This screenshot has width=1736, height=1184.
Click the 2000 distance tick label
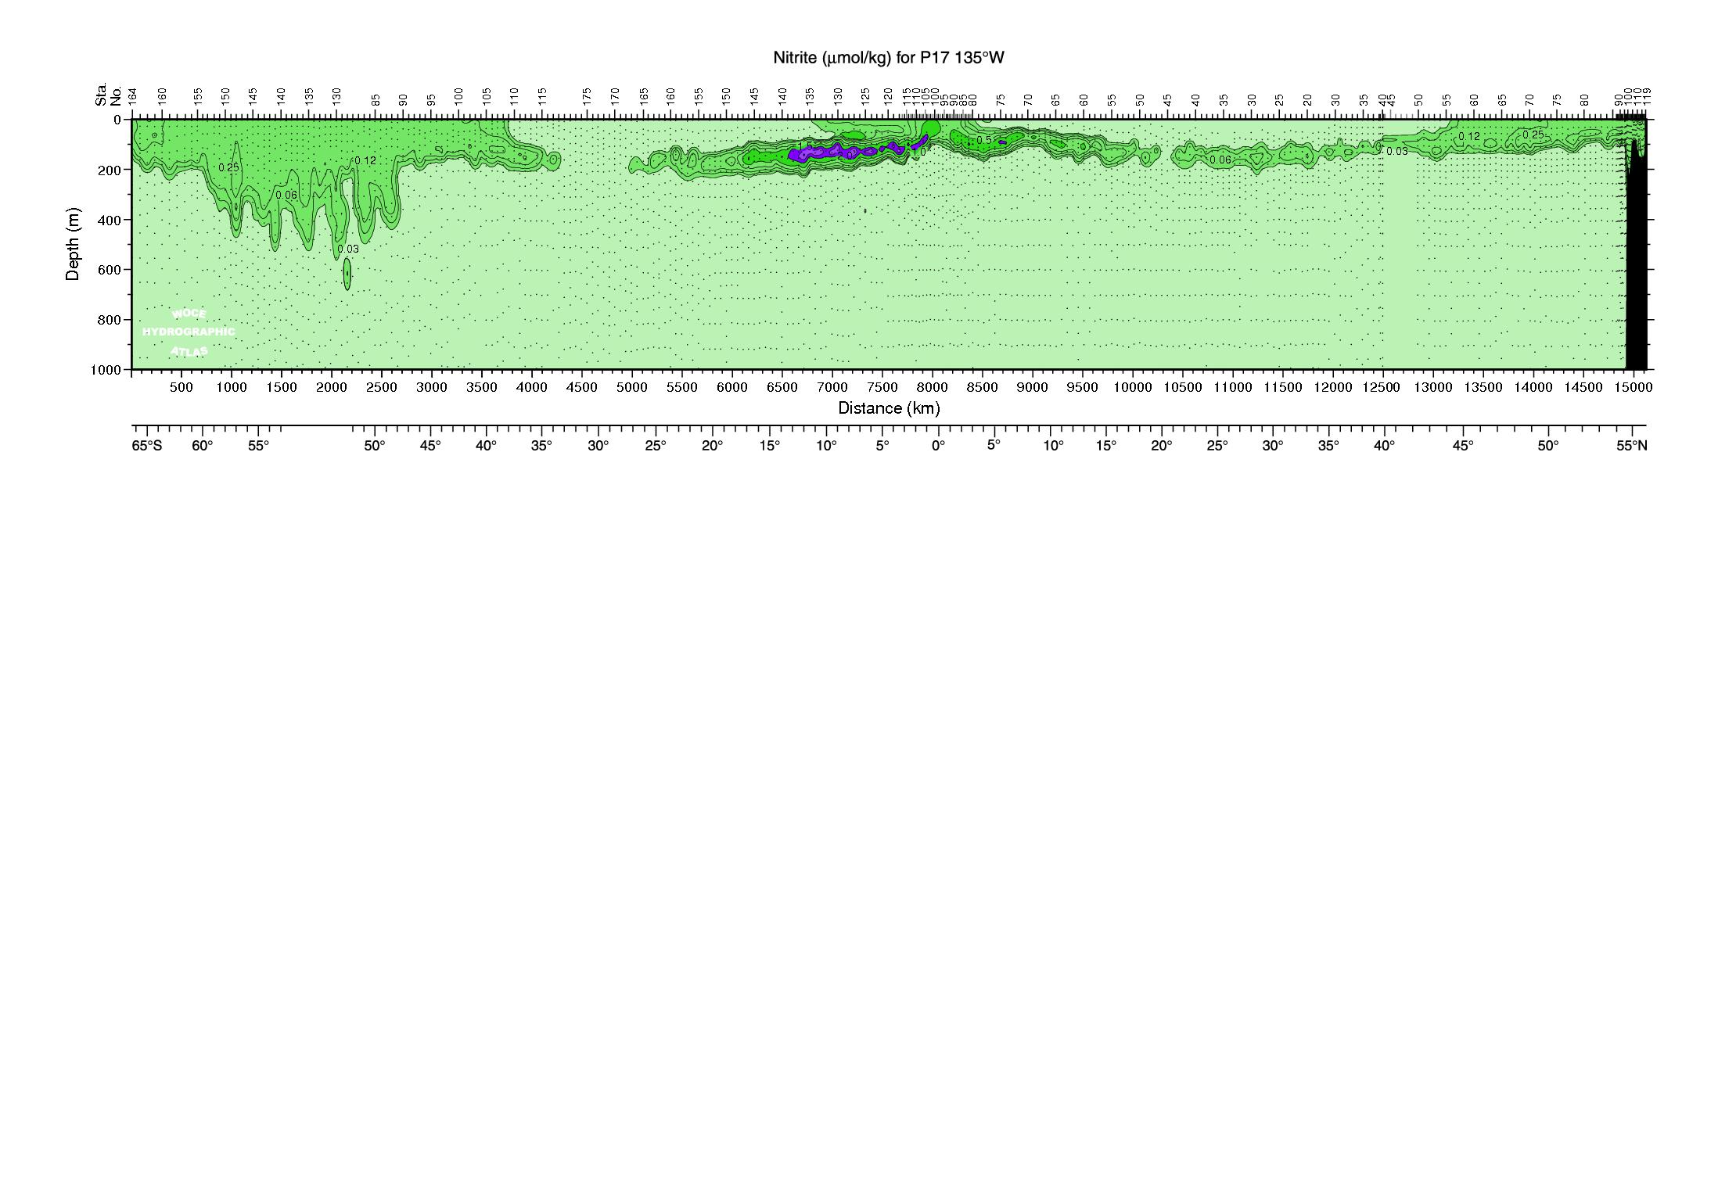click(x=332, y=387)
